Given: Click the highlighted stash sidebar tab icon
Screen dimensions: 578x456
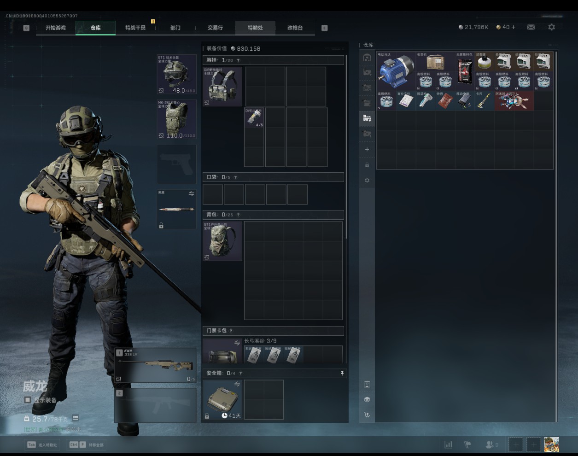Looking at the screenshot, I should click(367, 118).
